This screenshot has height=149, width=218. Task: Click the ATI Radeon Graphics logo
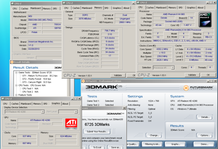71,123
